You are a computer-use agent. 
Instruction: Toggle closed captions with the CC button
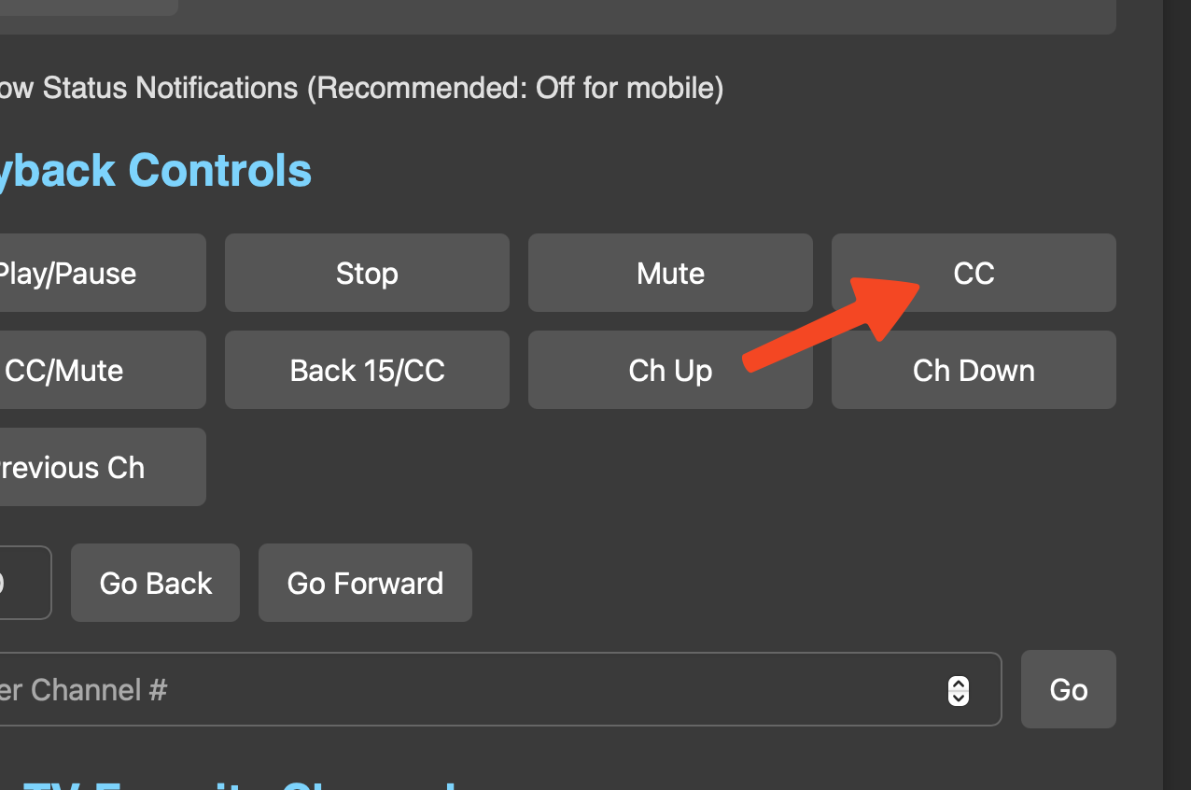tap(974, 273)
